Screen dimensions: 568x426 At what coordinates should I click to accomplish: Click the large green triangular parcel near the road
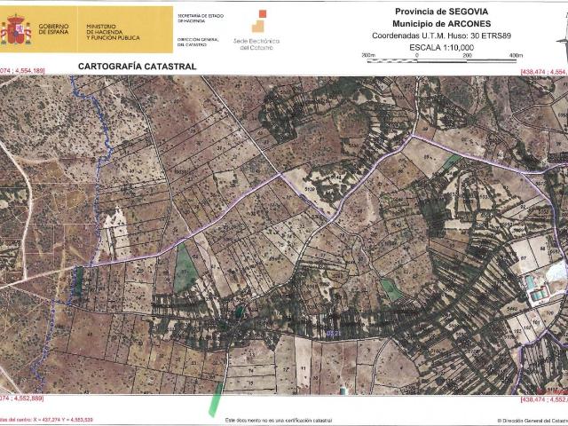pyautogui.click(x=185, y=266)
